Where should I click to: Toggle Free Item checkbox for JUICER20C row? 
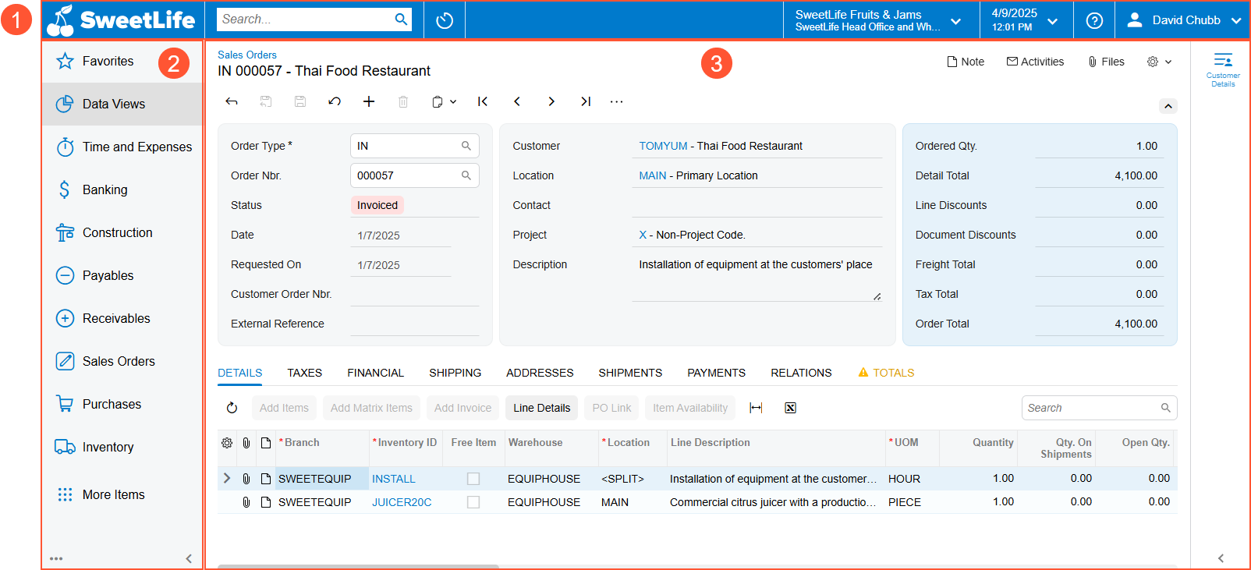pyautogui.click(x=473, y=502)
